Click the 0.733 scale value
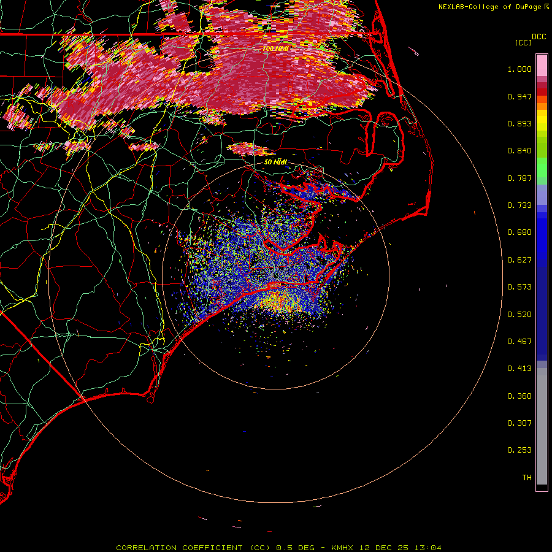The image size is (552, 552). 519,205
